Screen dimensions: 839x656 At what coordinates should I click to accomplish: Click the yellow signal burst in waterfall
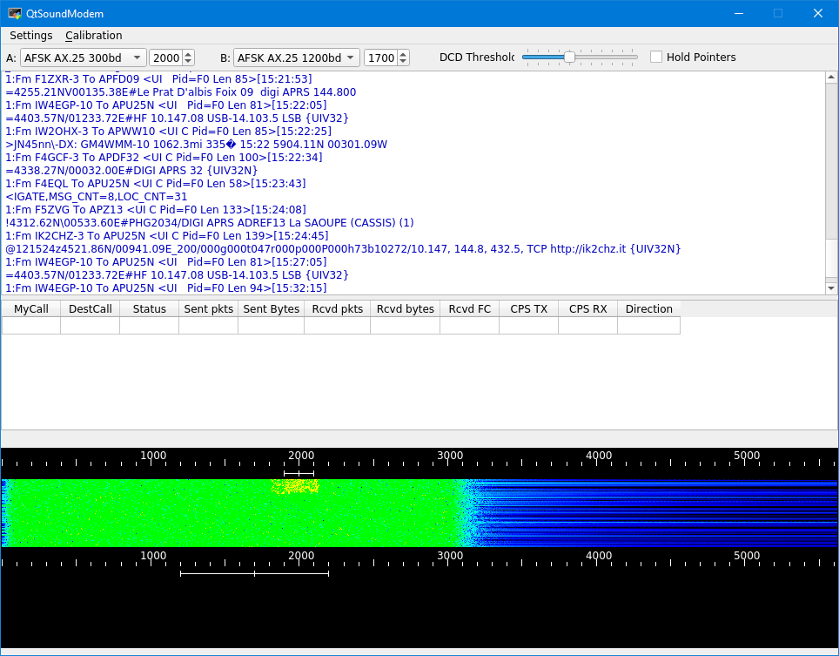[x=295, y=487]
